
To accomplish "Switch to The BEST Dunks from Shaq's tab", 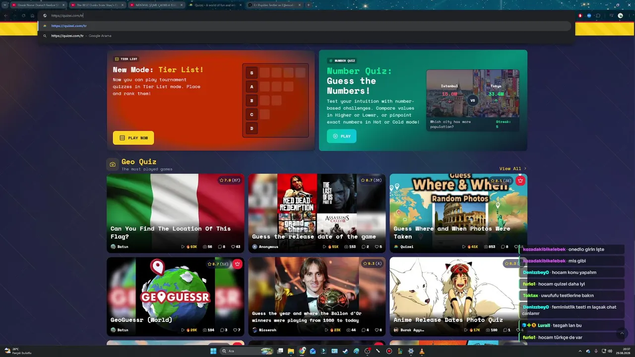I will (x=97, y=5).
